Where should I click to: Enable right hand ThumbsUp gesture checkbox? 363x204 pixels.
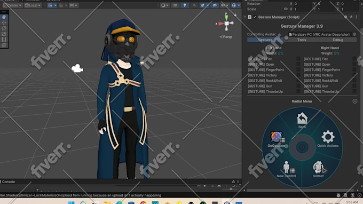coord(354,91)
